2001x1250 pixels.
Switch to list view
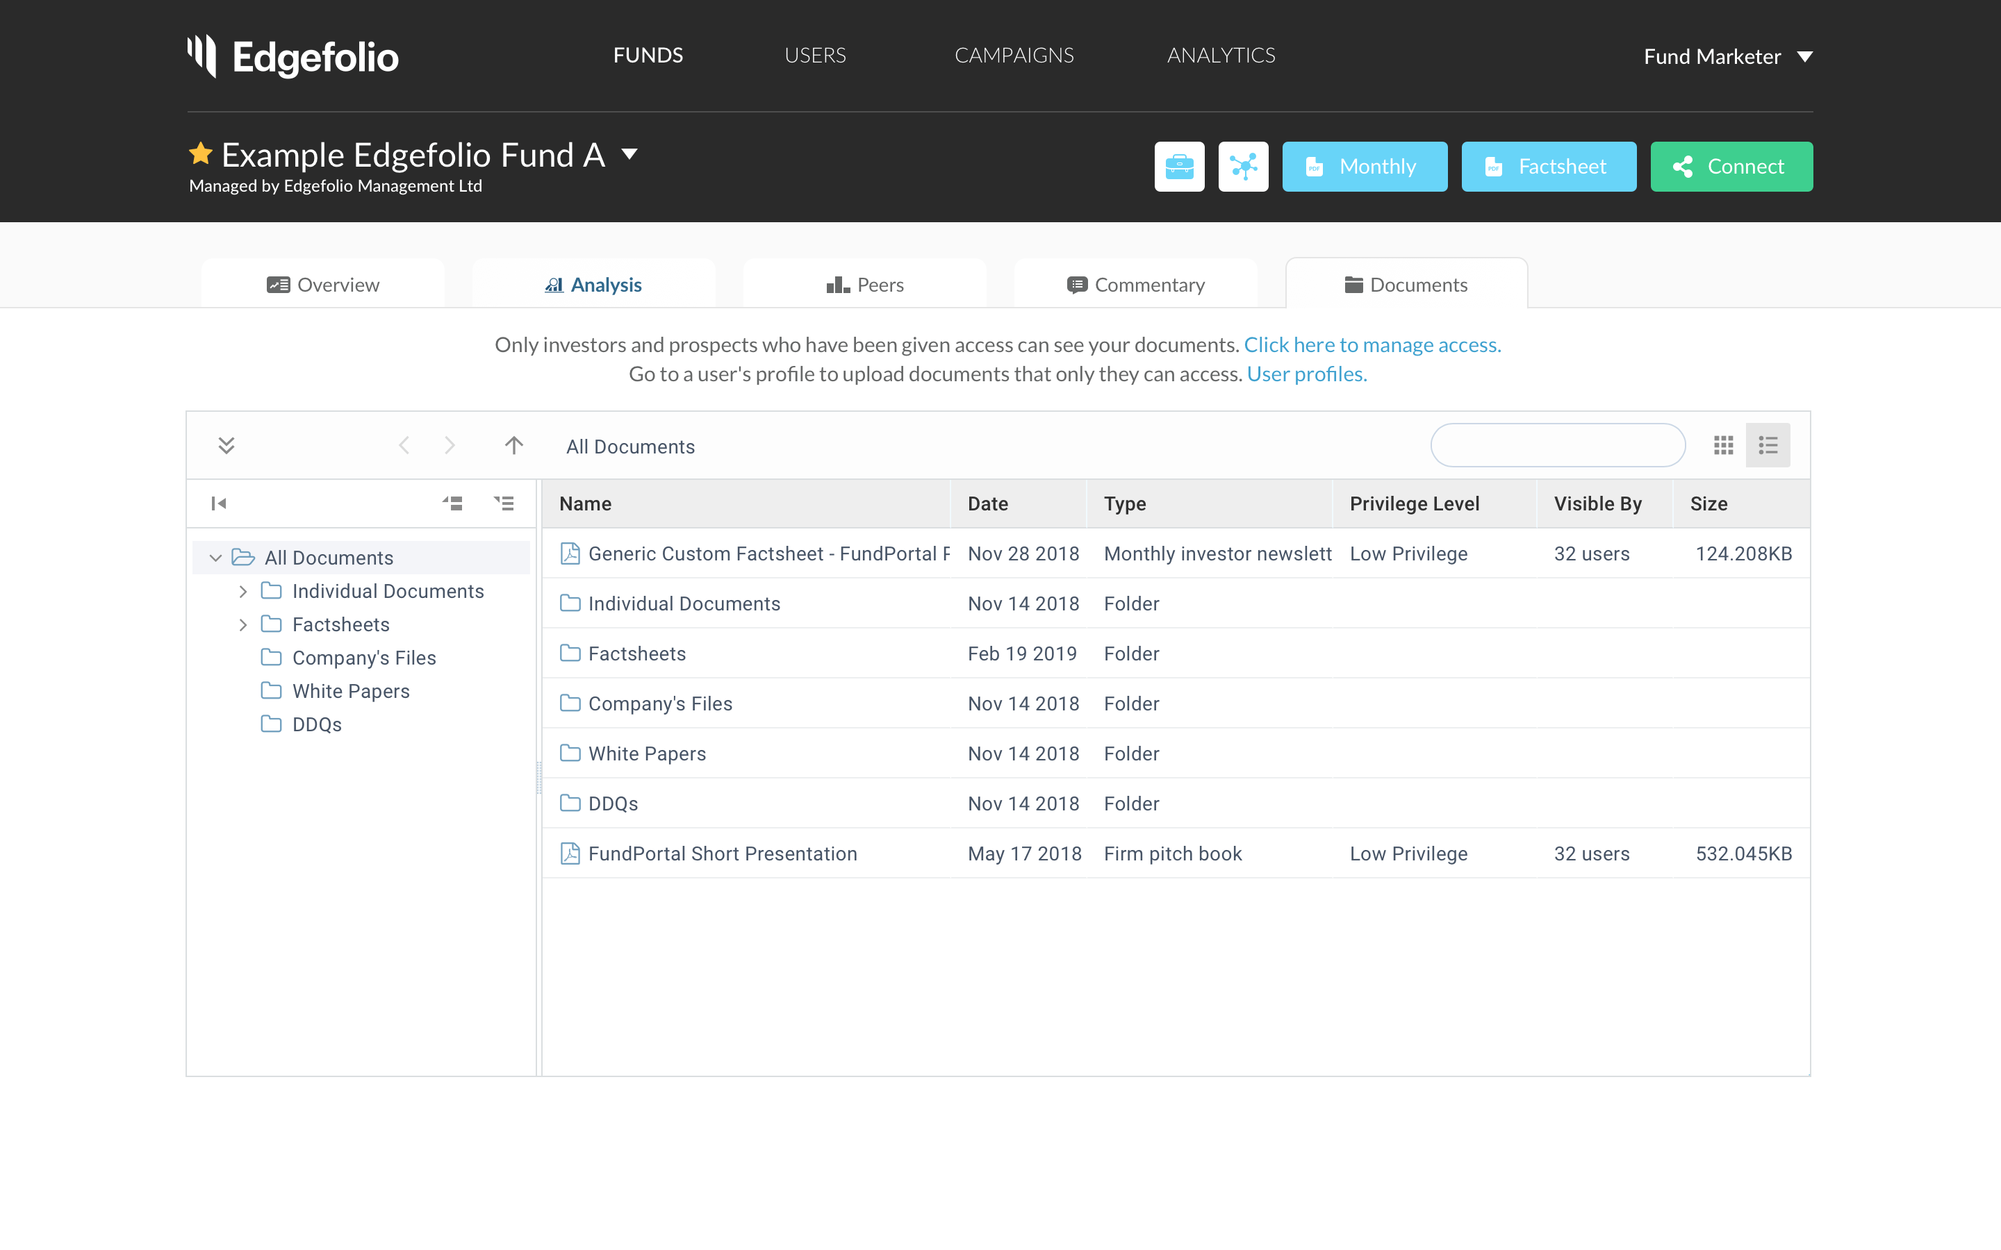[x=1768, y=446]
